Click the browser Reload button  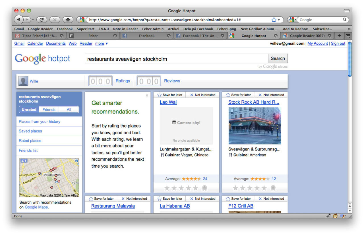(42, 20)
